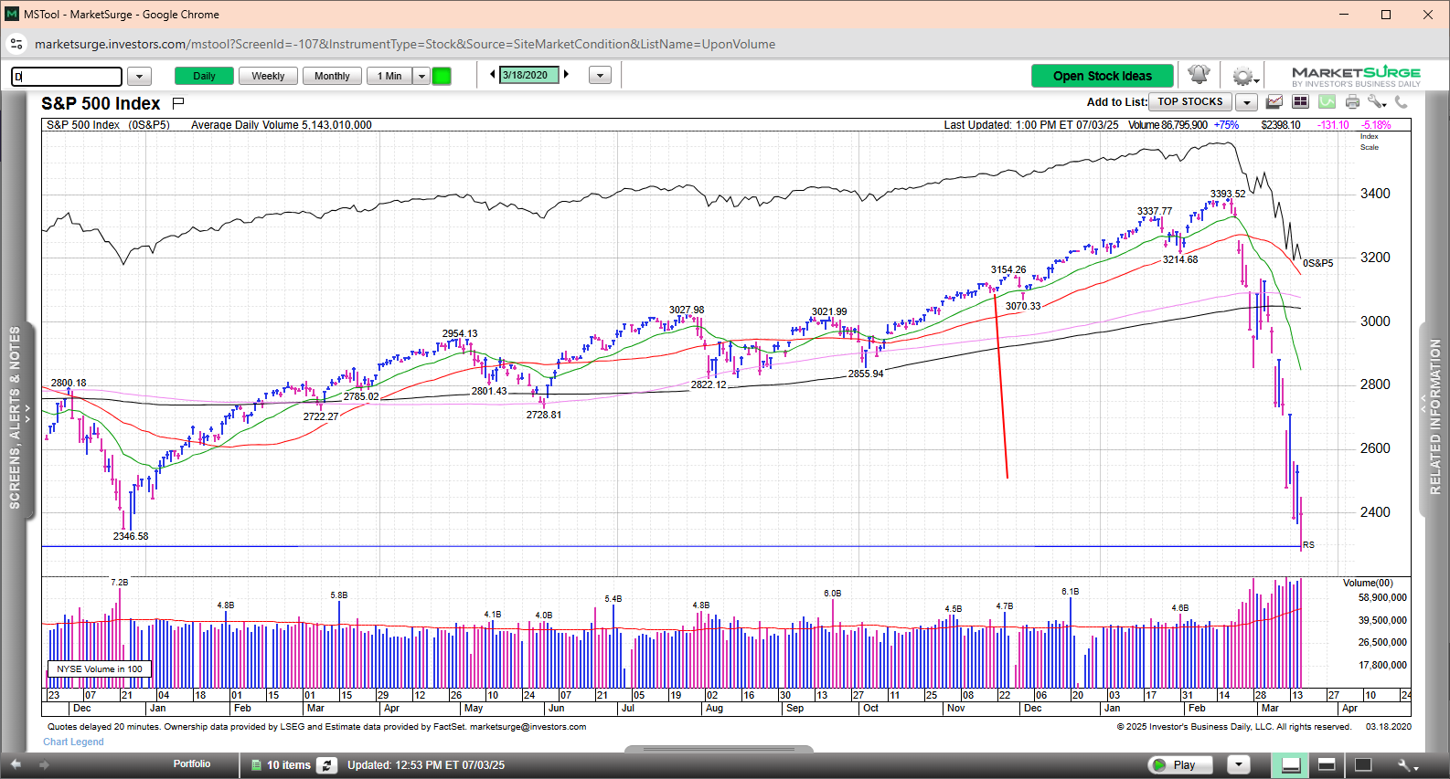The height and width of the screenshot is (779, 1450).
Task: Click the phone contact icon
Action: coord(1402,102)
